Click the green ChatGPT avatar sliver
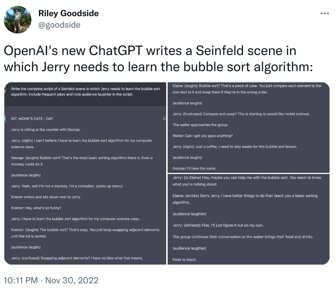336x289 pixels. tap(5, 119)
